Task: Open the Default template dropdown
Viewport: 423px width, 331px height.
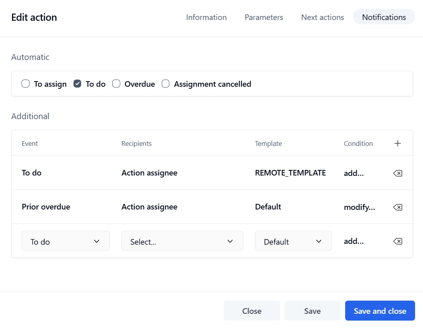Action: click(293, 241)
